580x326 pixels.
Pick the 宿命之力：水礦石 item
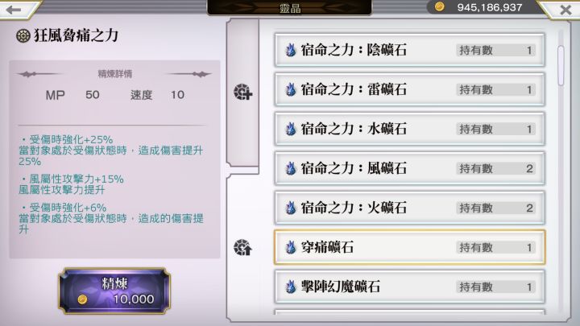point(409,129)
